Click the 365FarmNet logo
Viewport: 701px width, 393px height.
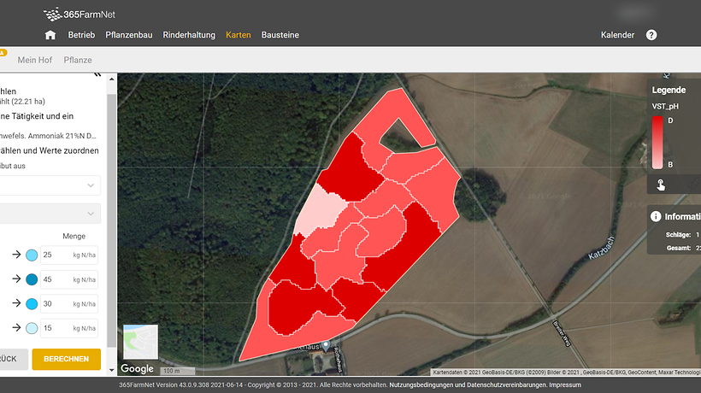(x=81, y=14)
